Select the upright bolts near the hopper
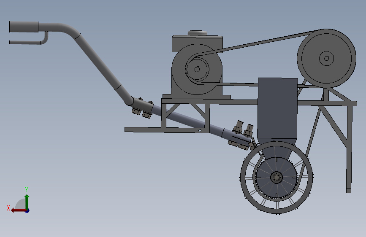This screenshot has width=366, height=237. 243,128
